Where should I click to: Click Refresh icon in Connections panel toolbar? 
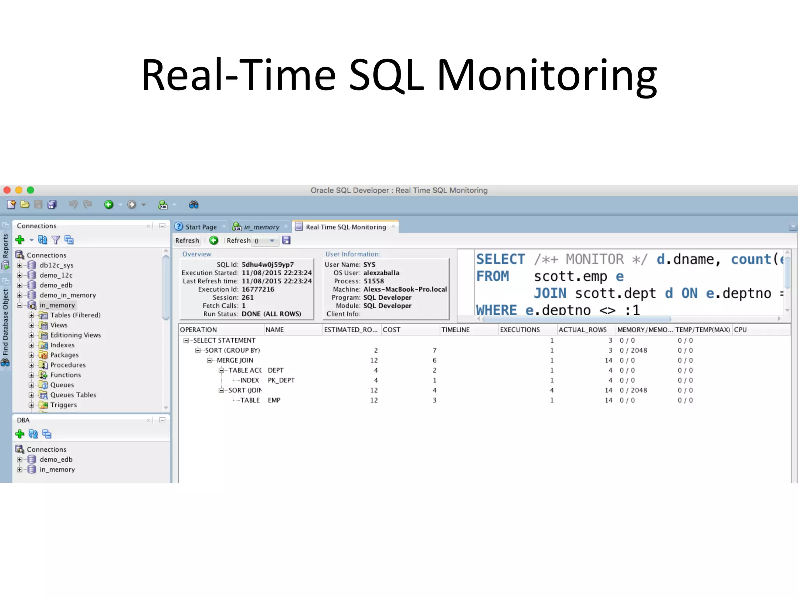point(42,240)
